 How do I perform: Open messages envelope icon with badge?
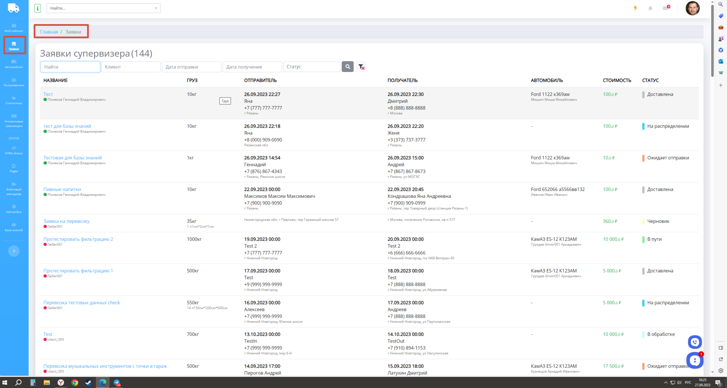(x=665, y=8)
